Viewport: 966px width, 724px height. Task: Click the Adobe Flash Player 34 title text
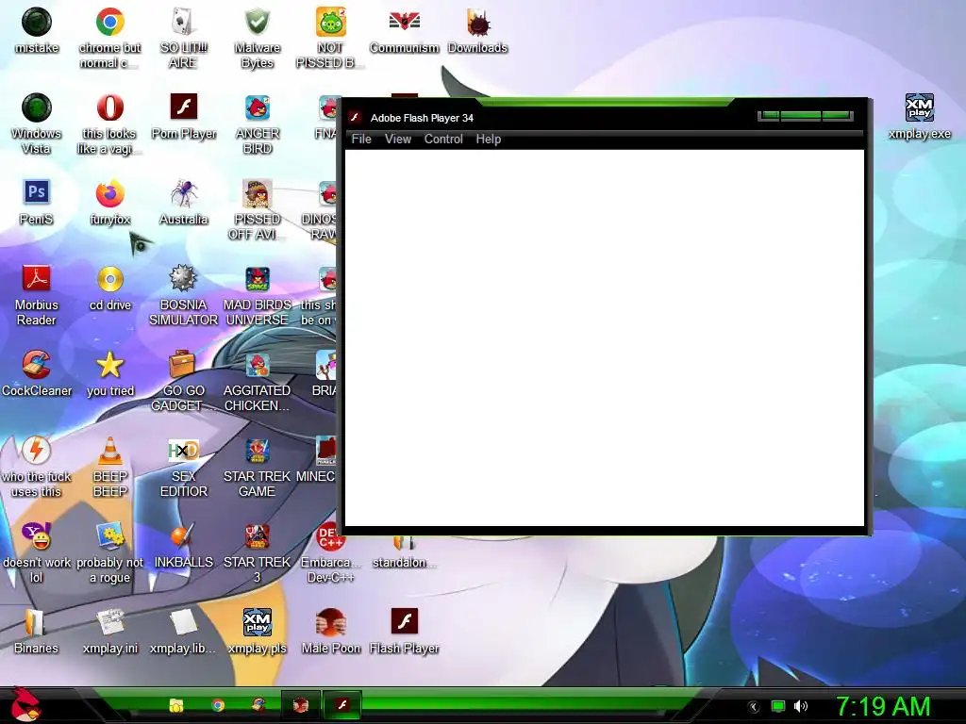pyautogui.click(x=422, y=118)
